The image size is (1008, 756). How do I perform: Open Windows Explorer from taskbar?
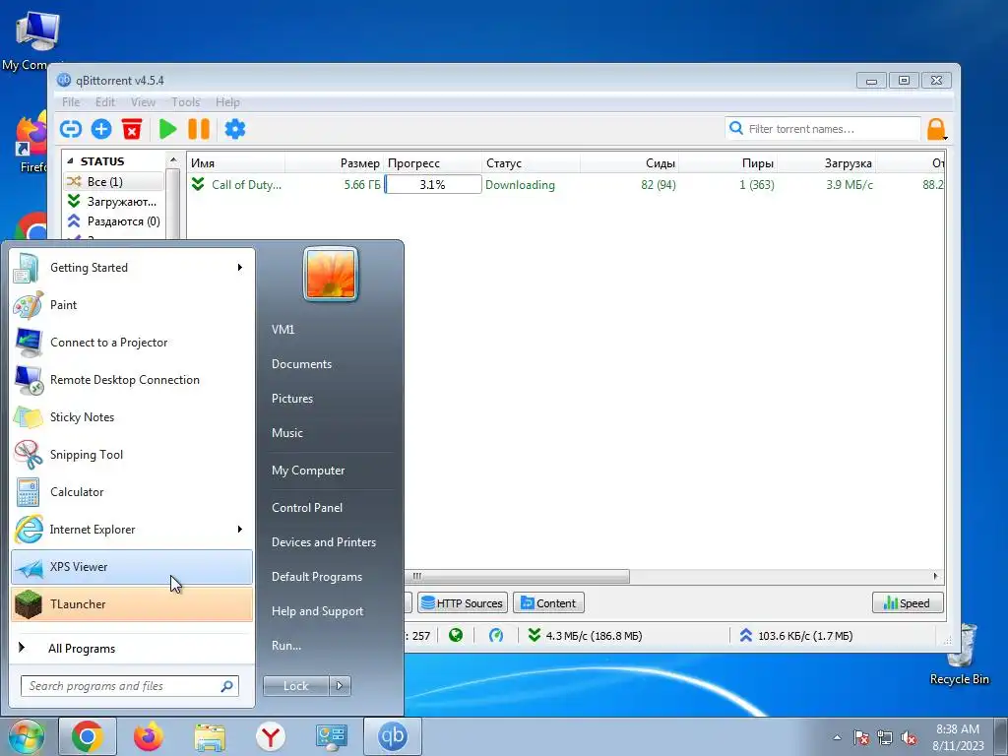(210, 736)
